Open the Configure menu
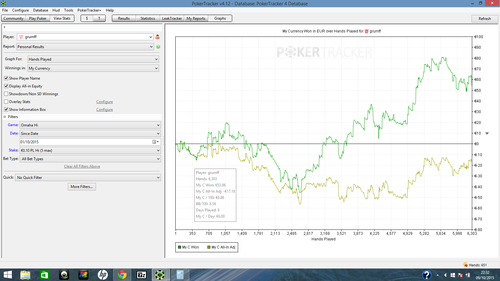This screenshot has width=500, height=281. click(x=21, y=10)
